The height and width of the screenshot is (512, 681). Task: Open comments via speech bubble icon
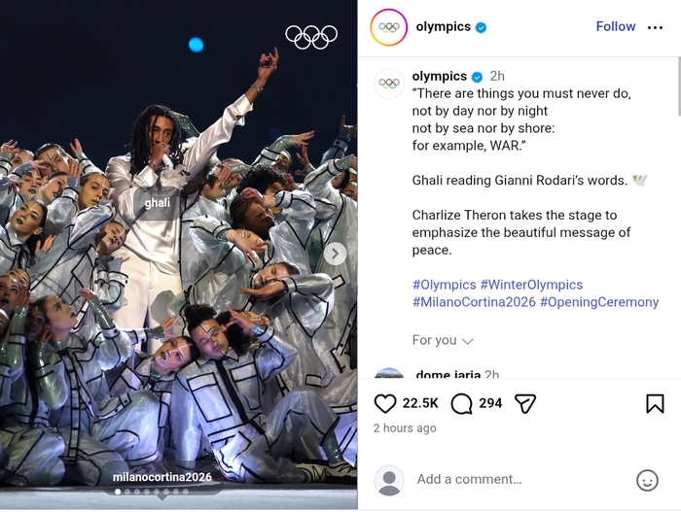click(x=462, y=403)
